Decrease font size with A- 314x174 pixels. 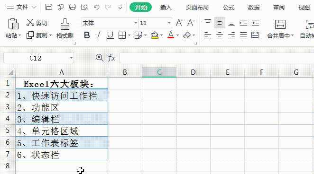point(191,23)
